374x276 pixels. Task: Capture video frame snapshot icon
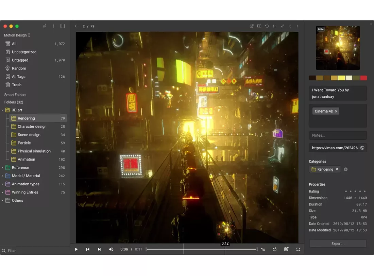tap(287, 249)
